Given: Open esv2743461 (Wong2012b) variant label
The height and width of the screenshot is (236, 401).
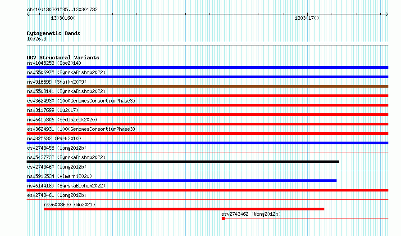Looking at the screenshot, I should [57, 195].
